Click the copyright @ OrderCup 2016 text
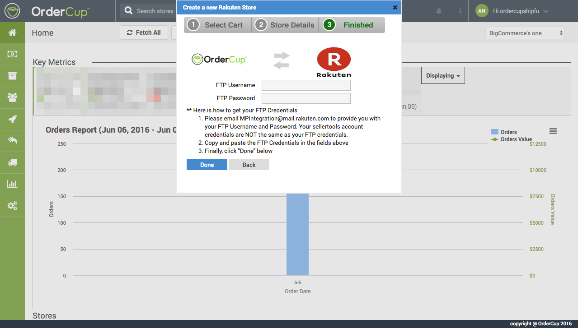Image resolution: width=578 pixels, height=328 pixels. click(541, 324)
